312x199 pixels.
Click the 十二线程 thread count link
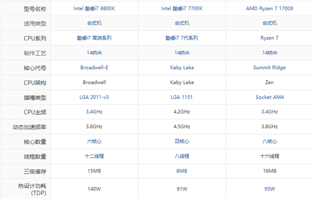point(94,156)
